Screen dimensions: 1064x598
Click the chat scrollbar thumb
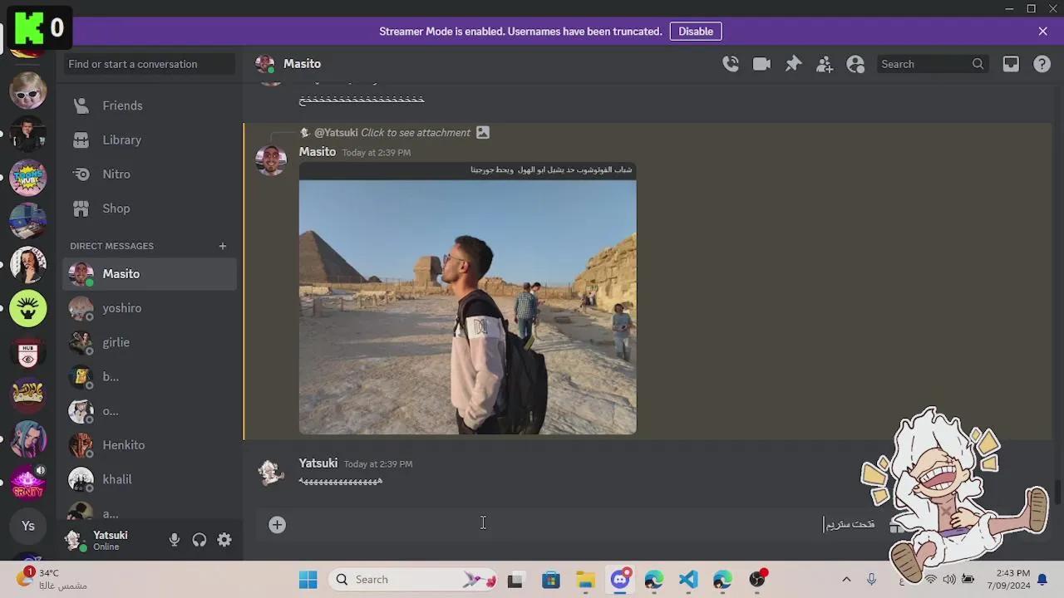[x=1058, y=492]
